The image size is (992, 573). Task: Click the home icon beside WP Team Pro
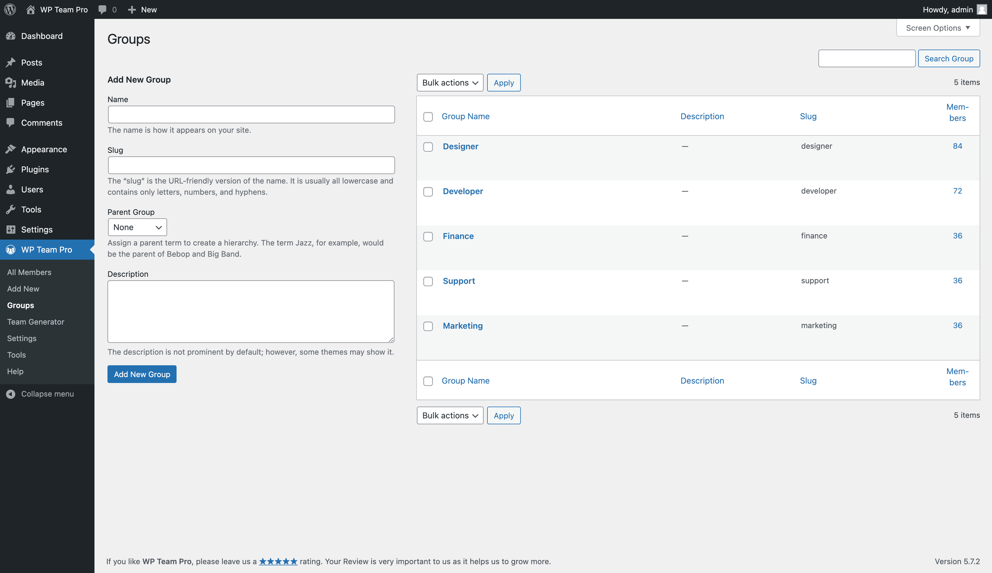[x=30, y=9]
